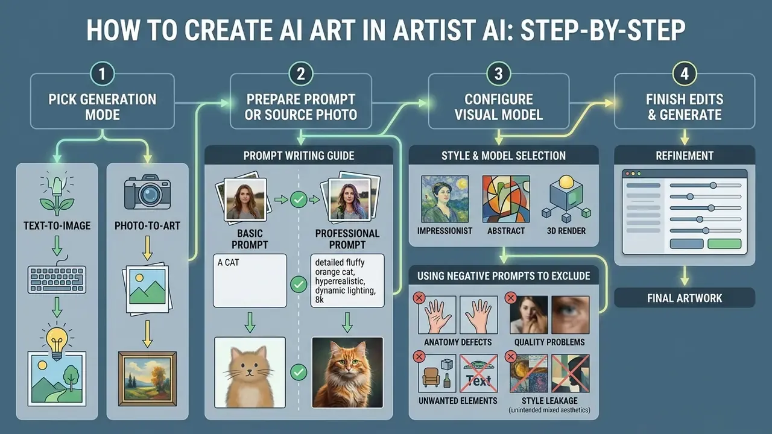Image resolution: width=772 pixels, height=434 pixels.
Task: Select the Photo-to-Art camera icon
Action: point(147,192)
